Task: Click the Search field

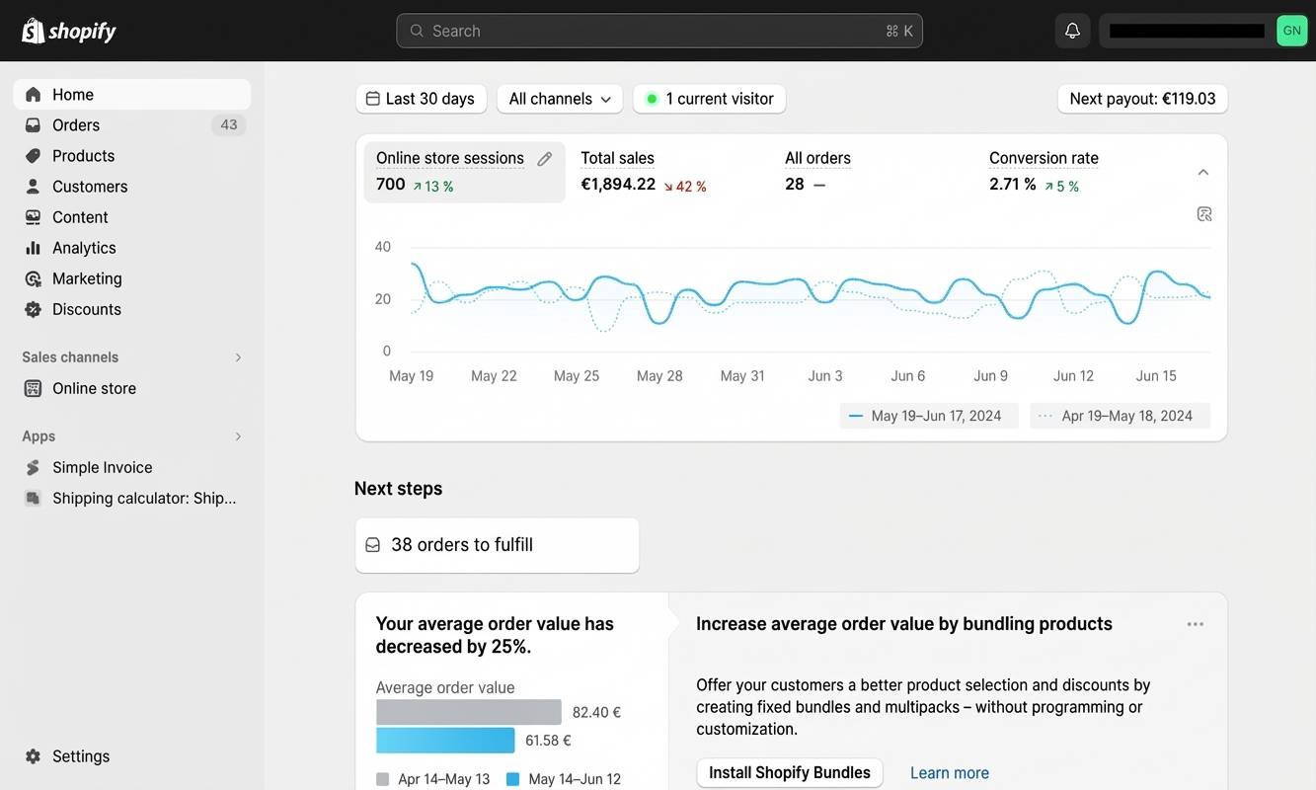Action: [x=658, y=30]
